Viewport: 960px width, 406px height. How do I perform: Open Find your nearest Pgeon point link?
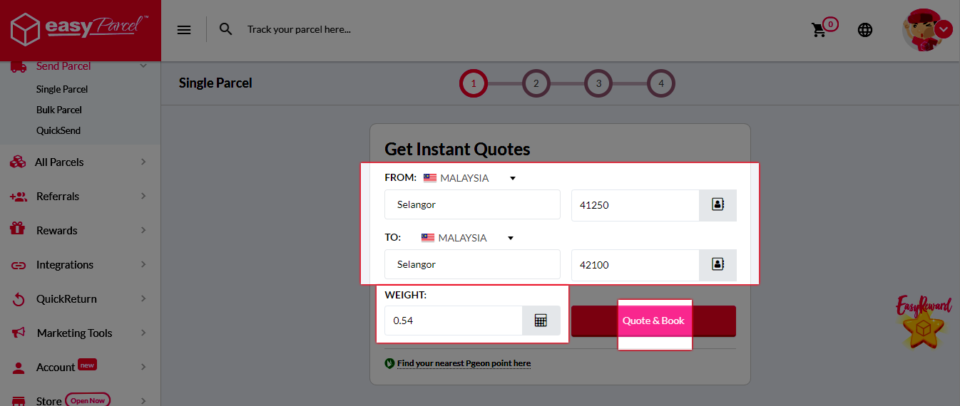464,363
